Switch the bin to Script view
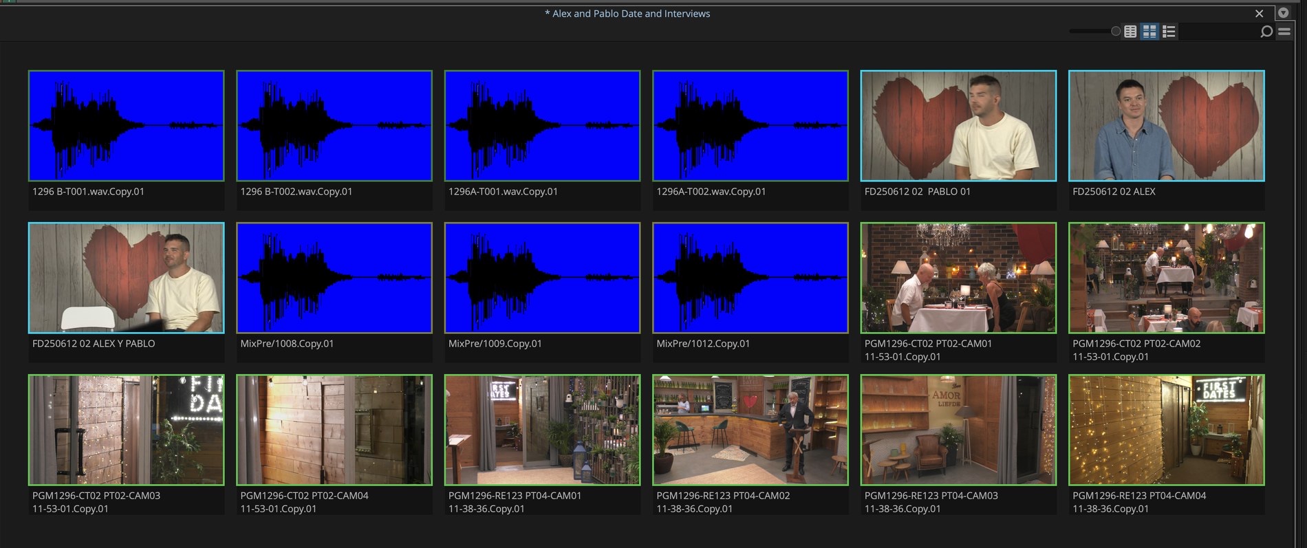Image resolution: width=1307 pixels, height=548 pixels. click(1169, 32)
